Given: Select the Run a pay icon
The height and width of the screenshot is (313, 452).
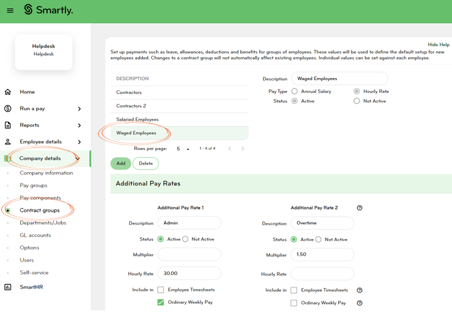Looking at the screenshot, I should (6, 108).
